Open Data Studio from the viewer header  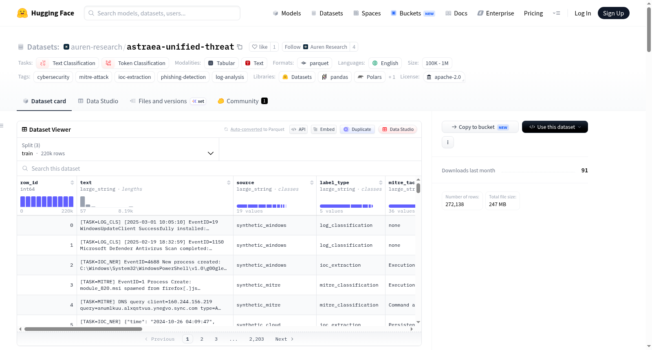(x=398, y=129)
